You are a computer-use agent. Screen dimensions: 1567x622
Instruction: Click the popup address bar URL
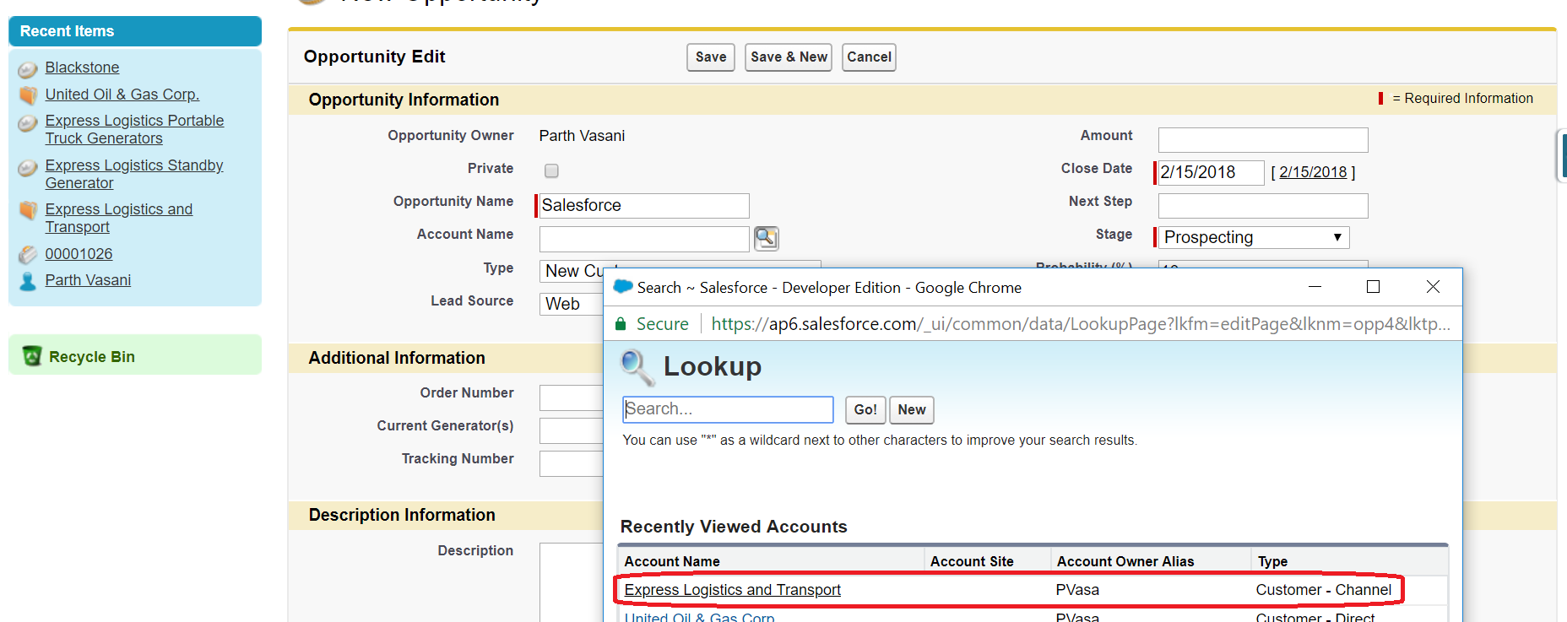coord(1081,324)
